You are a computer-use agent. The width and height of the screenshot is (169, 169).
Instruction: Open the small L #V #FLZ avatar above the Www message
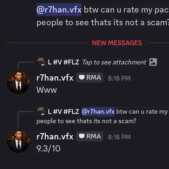(41, 62)
